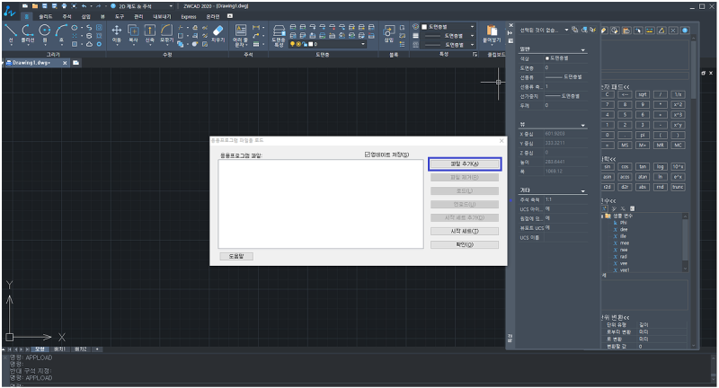
Task: Toggle the history save checkbox
Action: 368,154
